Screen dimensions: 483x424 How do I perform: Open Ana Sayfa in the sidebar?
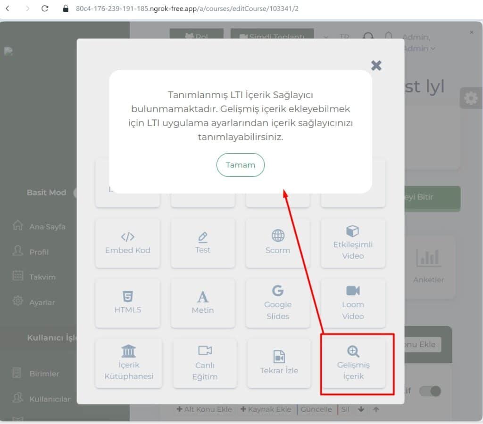[47, 227]
